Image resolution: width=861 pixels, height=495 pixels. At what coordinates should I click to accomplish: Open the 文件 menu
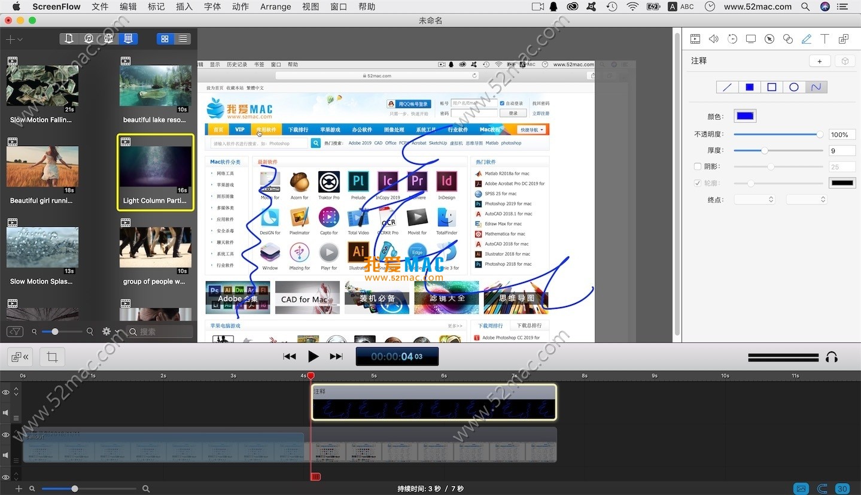pos(100,7)
